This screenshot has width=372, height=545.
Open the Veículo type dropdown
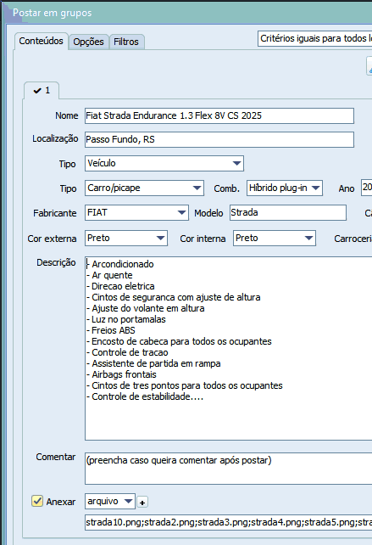point(164,163)
